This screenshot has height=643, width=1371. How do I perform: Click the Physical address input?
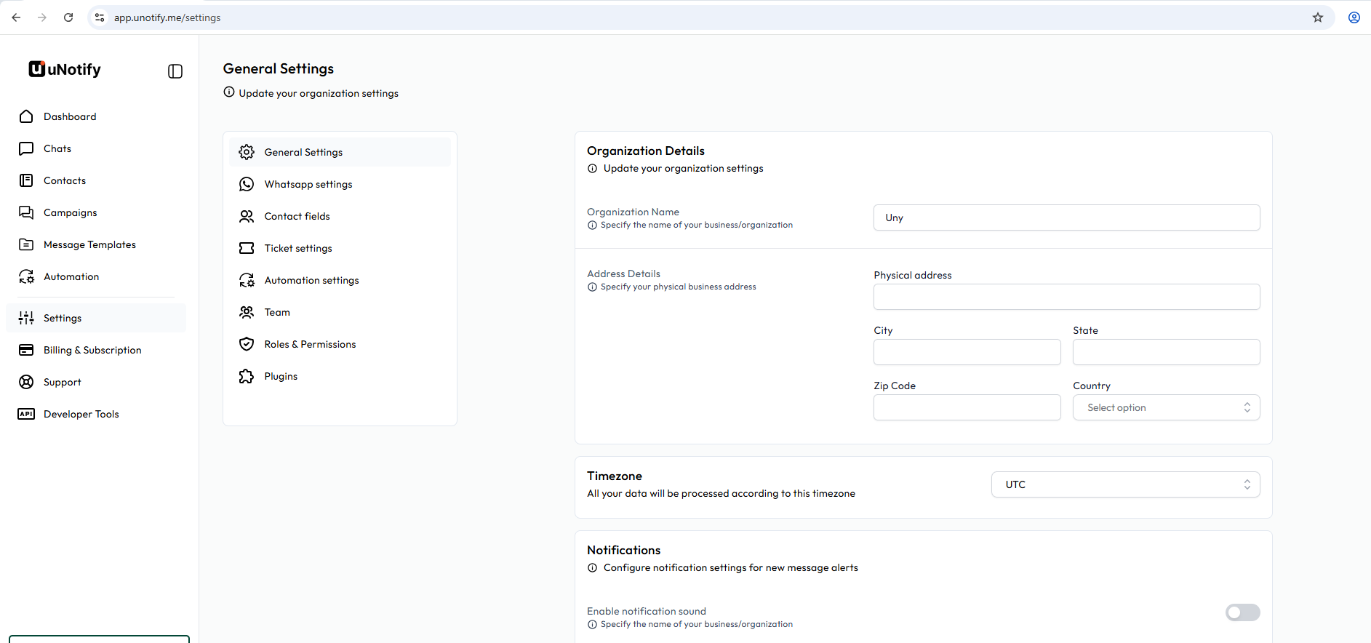tap(1066, 297)
